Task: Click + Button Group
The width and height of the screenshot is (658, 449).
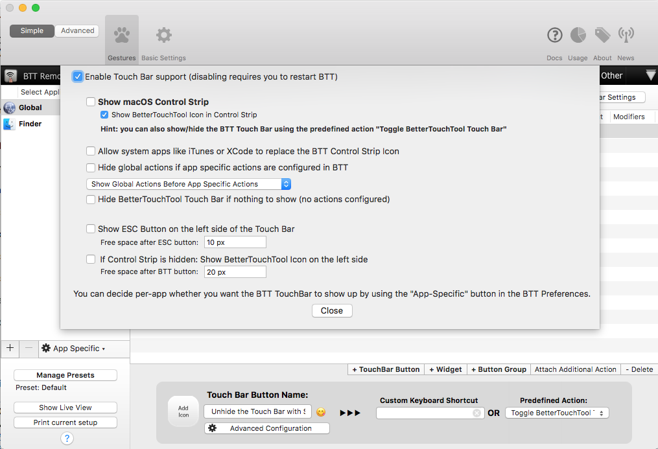Action: pos(499,369)
